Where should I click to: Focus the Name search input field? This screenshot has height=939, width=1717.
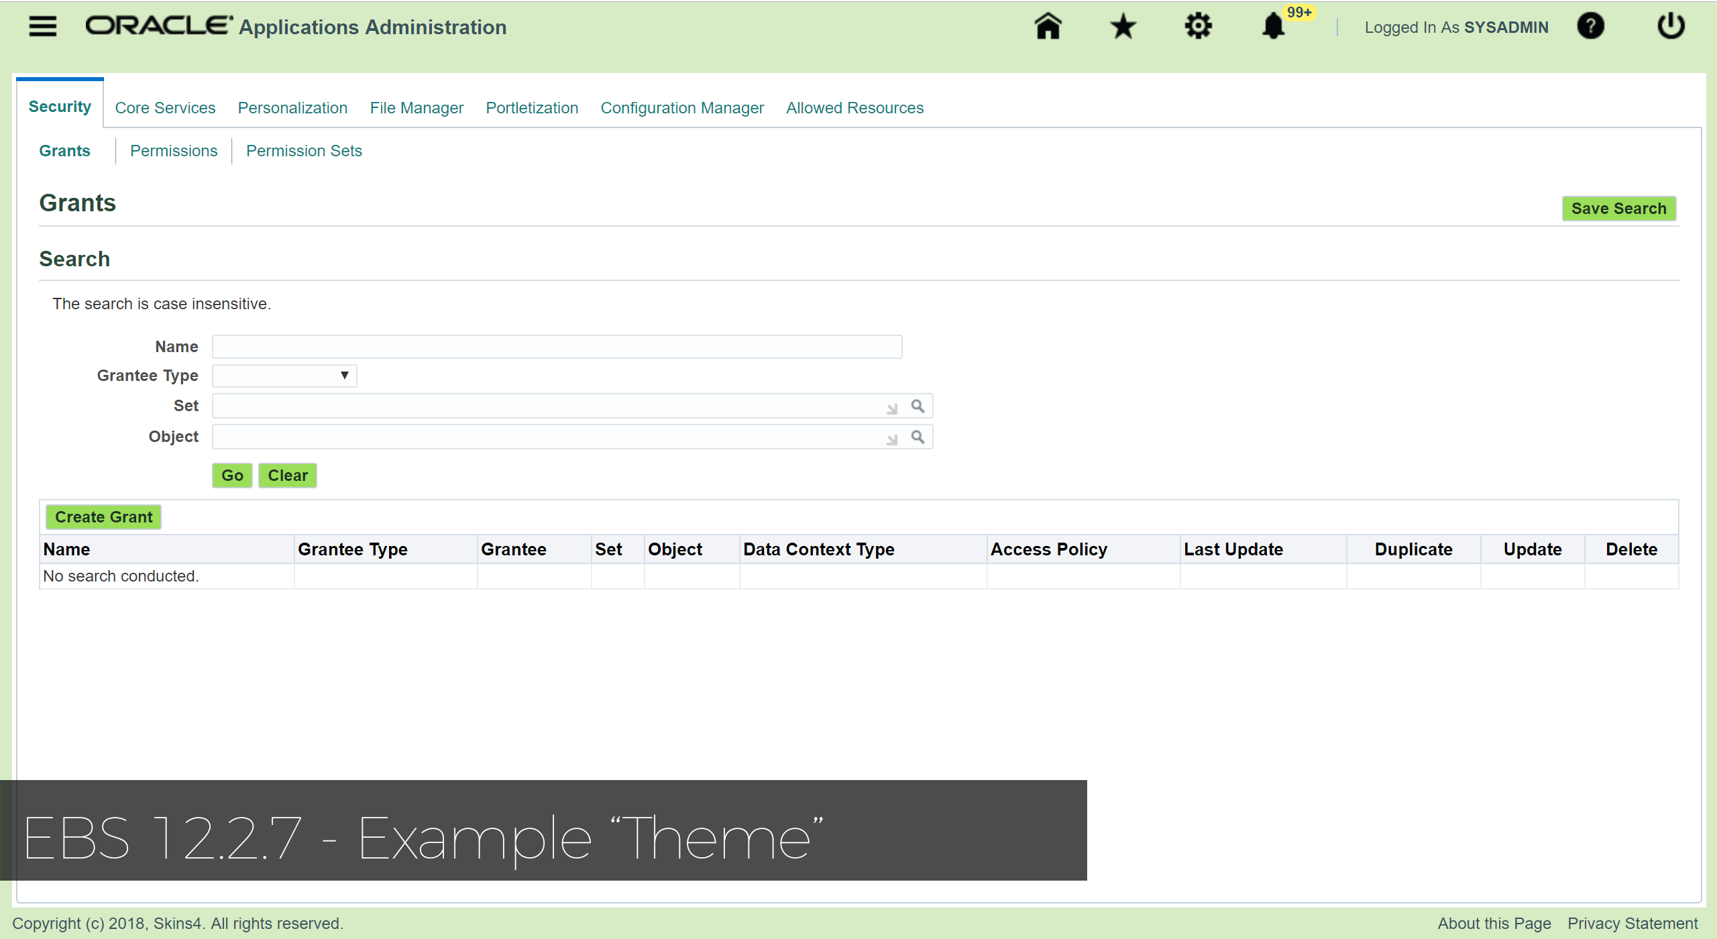click(x=557, y=347)
